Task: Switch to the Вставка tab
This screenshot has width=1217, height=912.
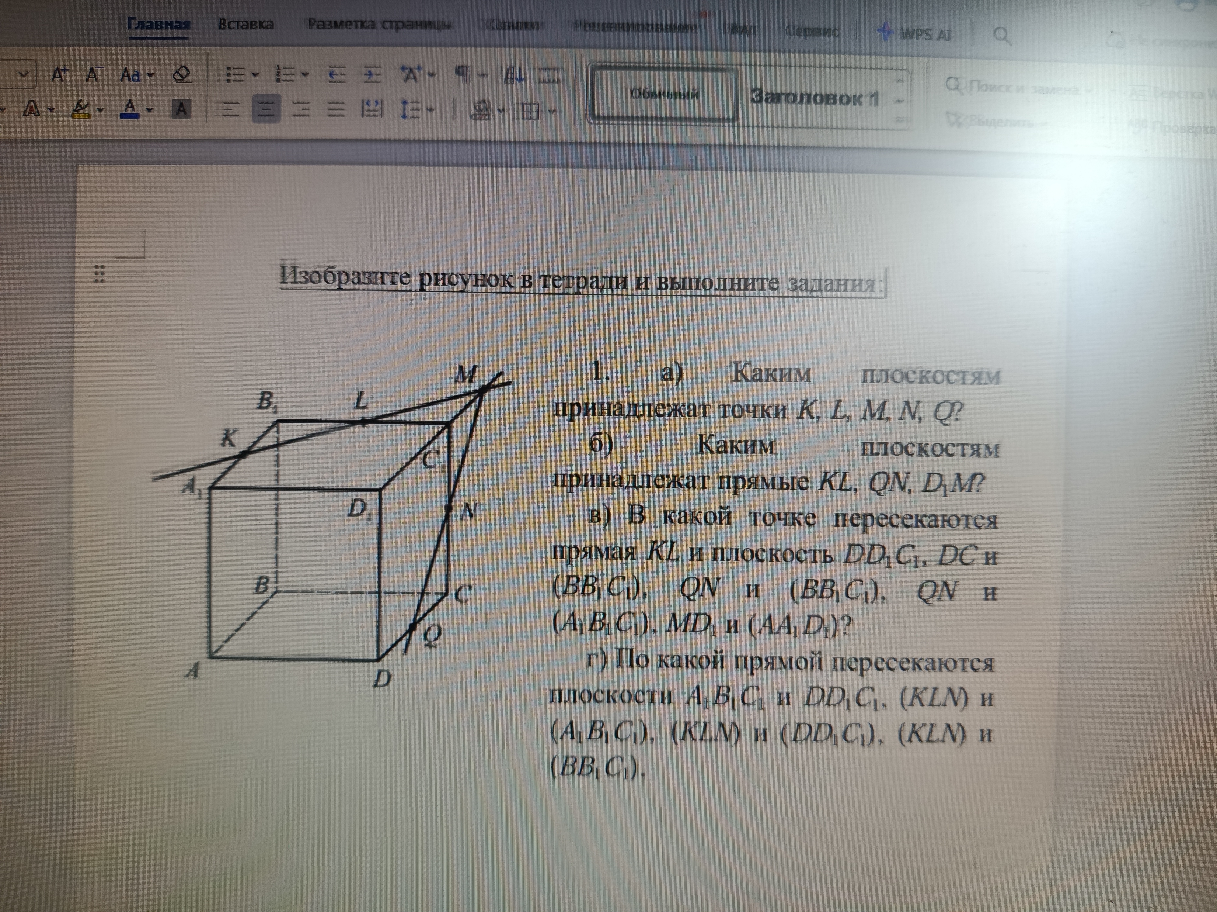Action: (x=246, y=24)
